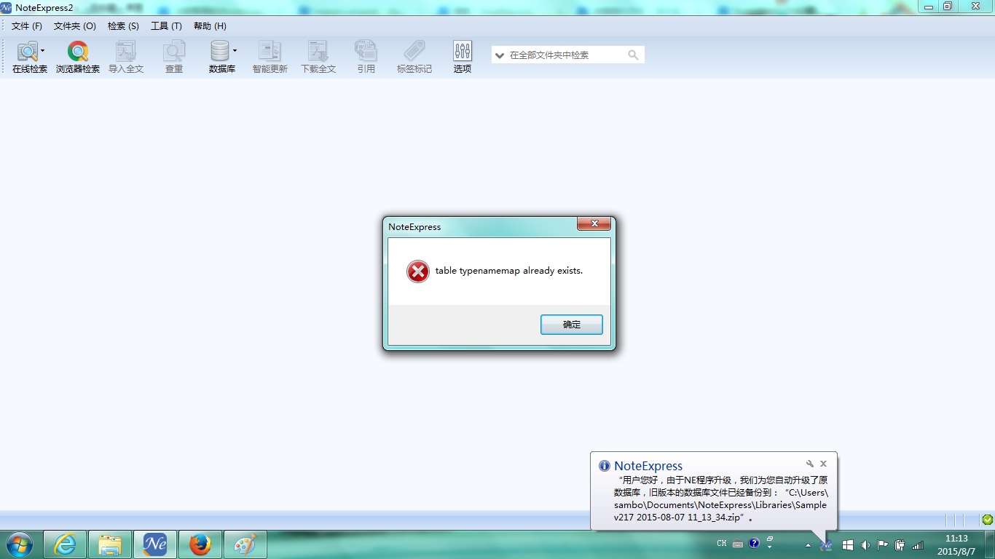The width and height of the screenshot is (995, 559).
Task: Open the 帮助 (H) menu
Action: pos(210,25)
